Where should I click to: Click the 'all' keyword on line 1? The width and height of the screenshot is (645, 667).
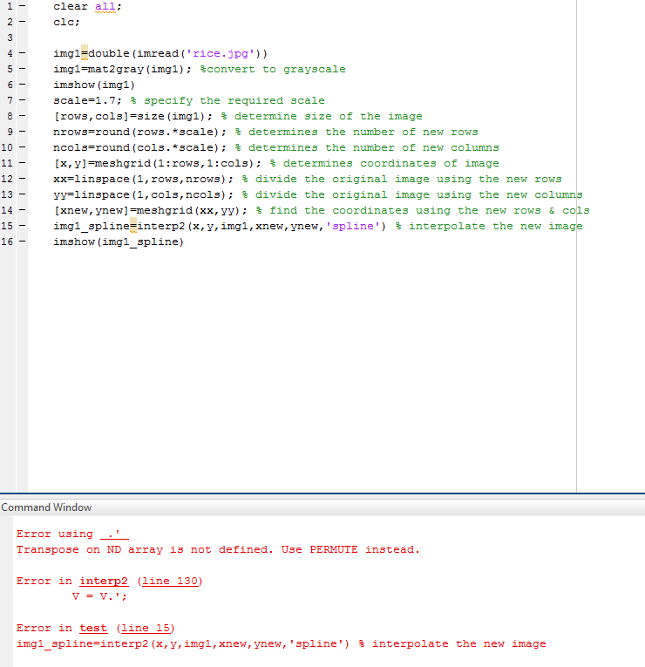105,6
